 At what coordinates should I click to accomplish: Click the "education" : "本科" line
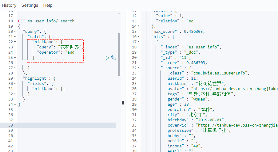(x=190, y=110)
